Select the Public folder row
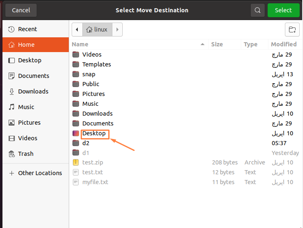The width and height of the screenshot is (303, 228). coord(186,84)
